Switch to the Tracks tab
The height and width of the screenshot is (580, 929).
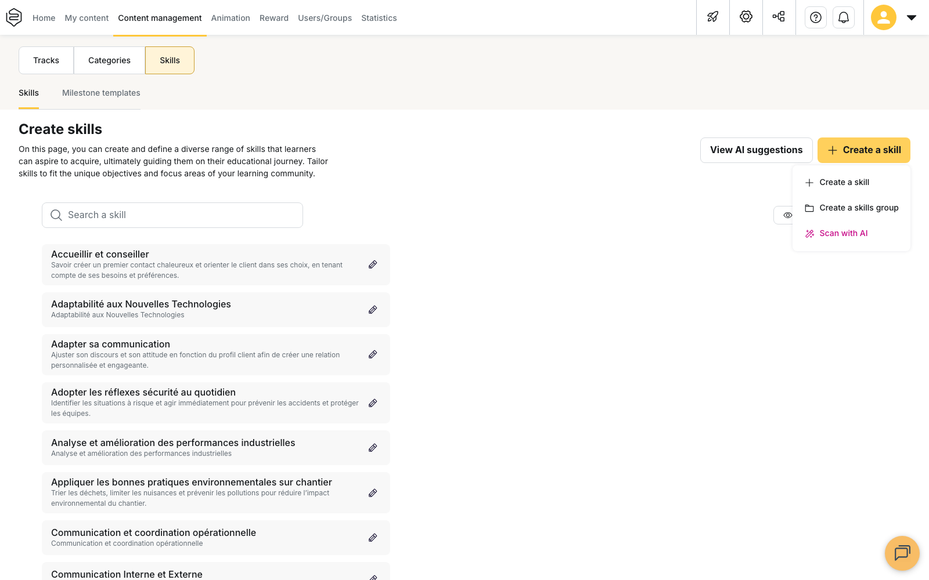(x=46, y=60)
